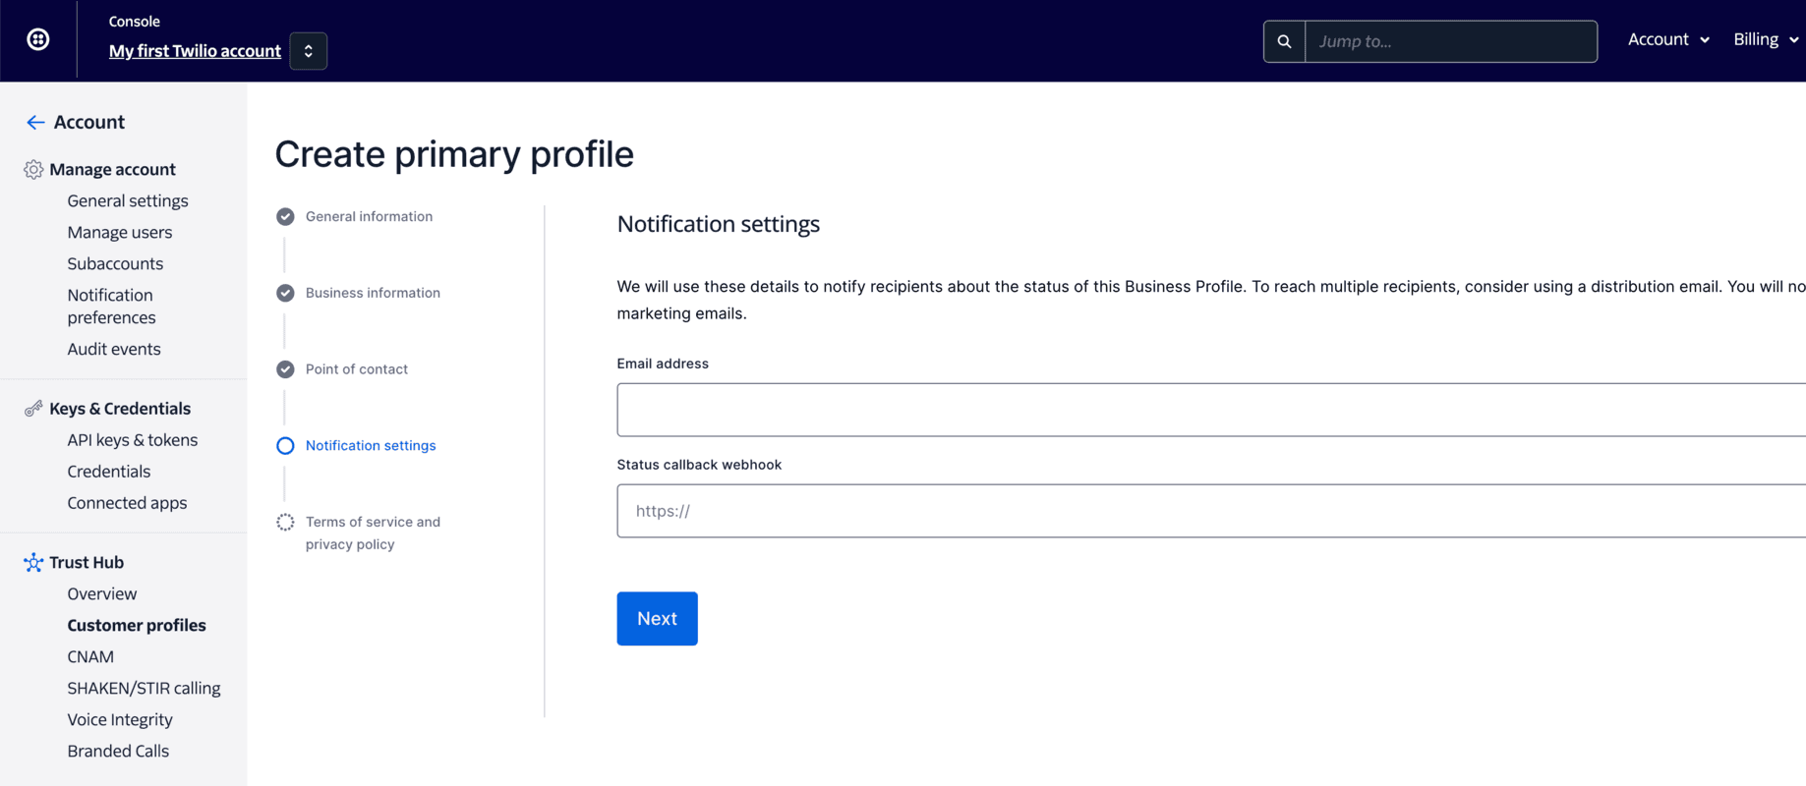Select the Notification settings step circle
The height and width of the screenshot is (786, 1806).
[285, 445]
